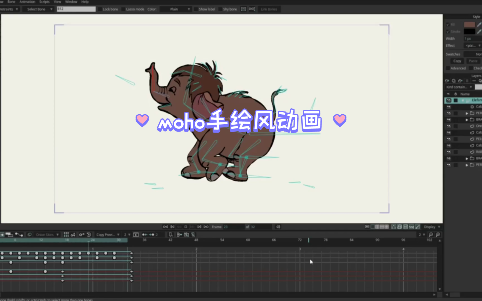Toggle the Fill checkbox in Style panel
Image resolution: width=482 pixels, height=301 pixels.
click(448, 25)
